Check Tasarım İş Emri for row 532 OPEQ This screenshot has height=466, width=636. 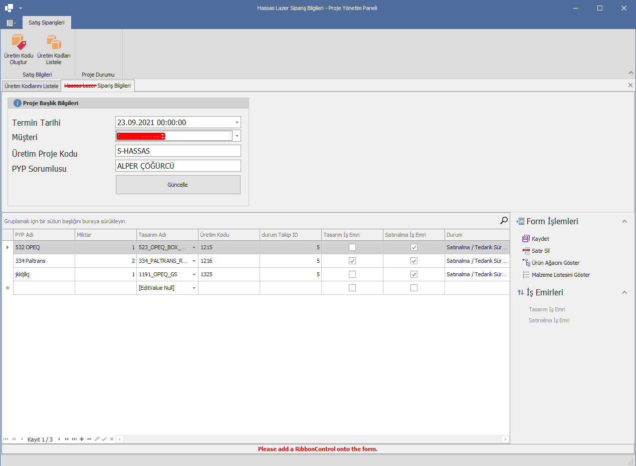pos(352,247)
